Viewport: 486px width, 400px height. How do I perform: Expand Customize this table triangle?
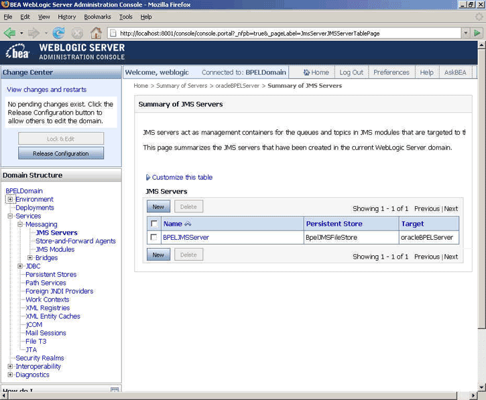click(x=148, y=178)
